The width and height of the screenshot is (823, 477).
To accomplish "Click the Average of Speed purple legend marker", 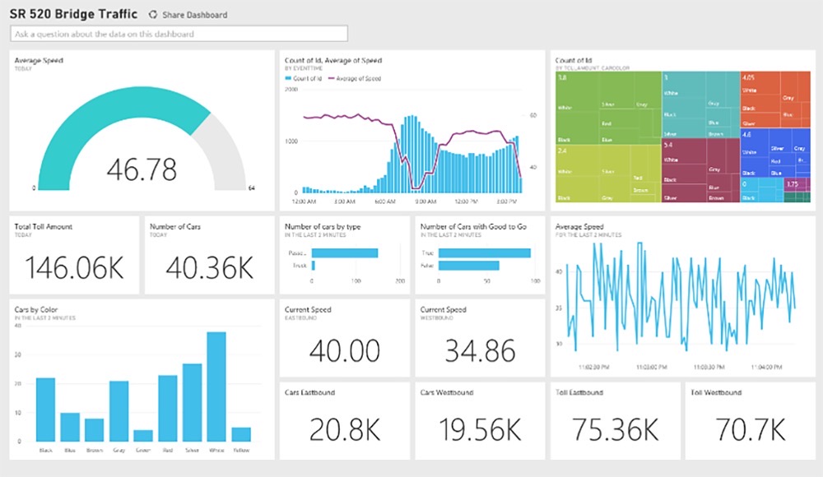I will (x=333, y=78).
